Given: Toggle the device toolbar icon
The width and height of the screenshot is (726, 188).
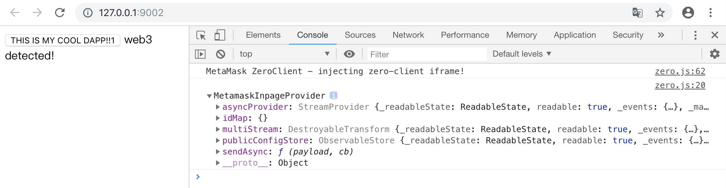Looking at the screenshot, I should click(220, 35).
